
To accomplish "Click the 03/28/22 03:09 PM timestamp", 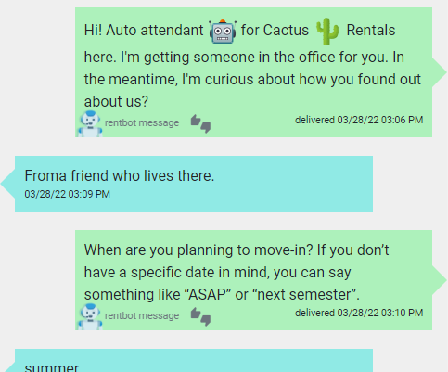I will [x=67, y=194].
